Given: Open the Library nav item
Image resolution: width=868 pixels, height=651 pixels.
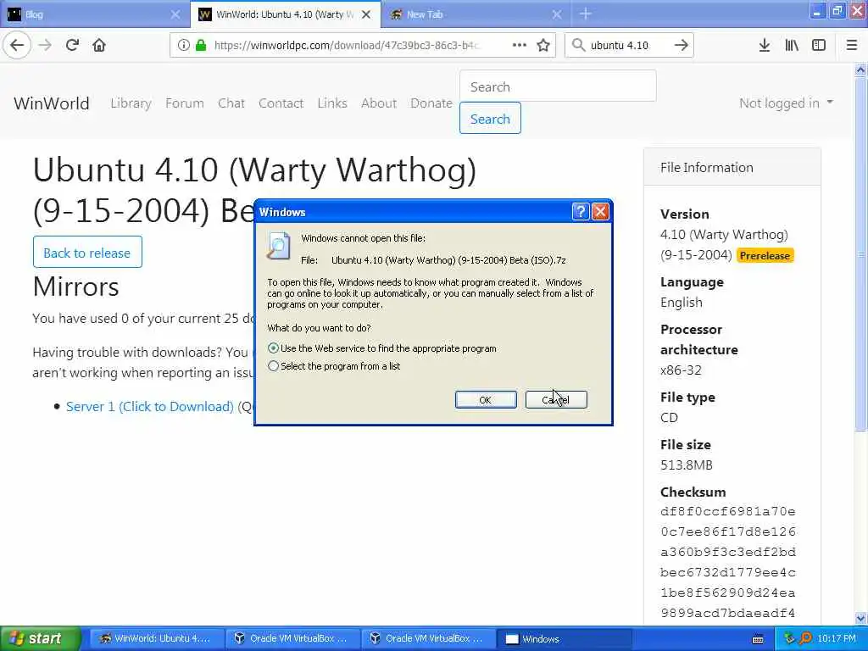Looking at the screenshot, I should (131, 103).
